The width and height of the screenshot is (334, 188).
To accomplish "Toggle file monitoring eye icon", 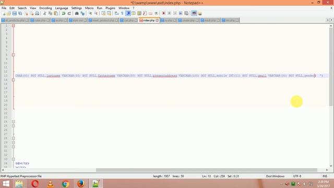I will coord(156,14).
